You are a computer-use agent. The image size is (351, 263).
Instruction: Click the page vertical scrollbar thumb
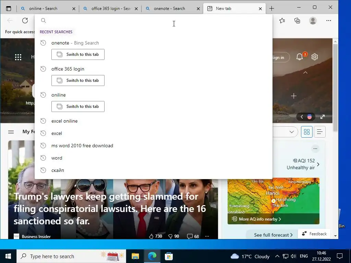335,87
